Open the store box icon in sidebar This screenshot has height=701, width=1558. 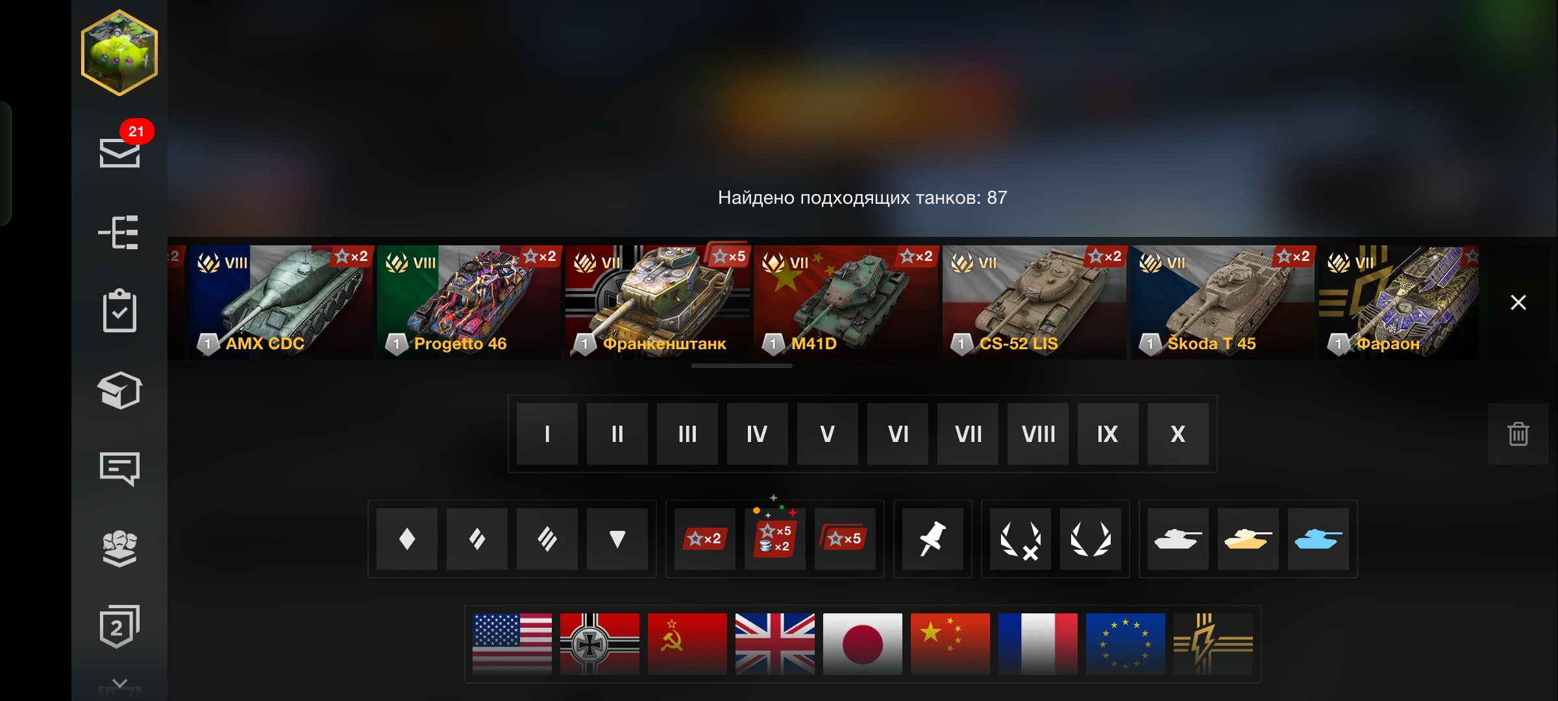(119, 390)
